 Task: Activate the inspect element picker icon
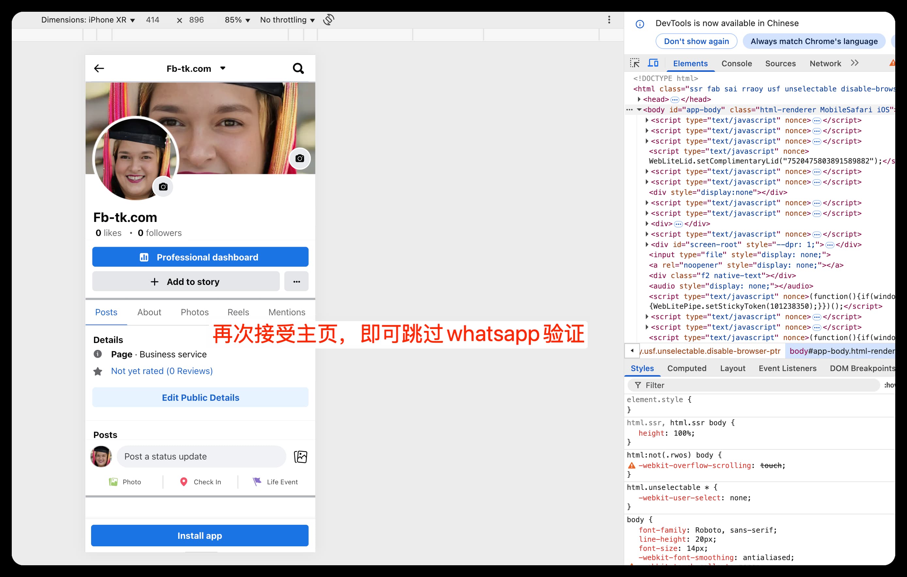click(x=635, y=63)
